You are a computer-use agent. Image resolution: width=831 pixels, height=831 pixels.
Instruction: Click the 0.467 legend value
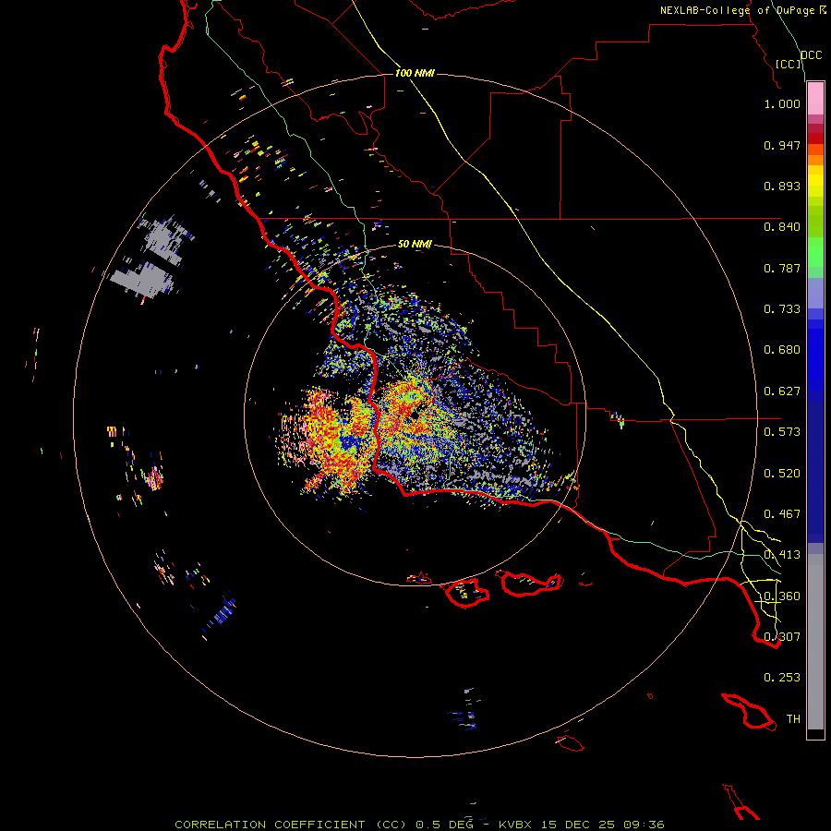click(782, 514)
